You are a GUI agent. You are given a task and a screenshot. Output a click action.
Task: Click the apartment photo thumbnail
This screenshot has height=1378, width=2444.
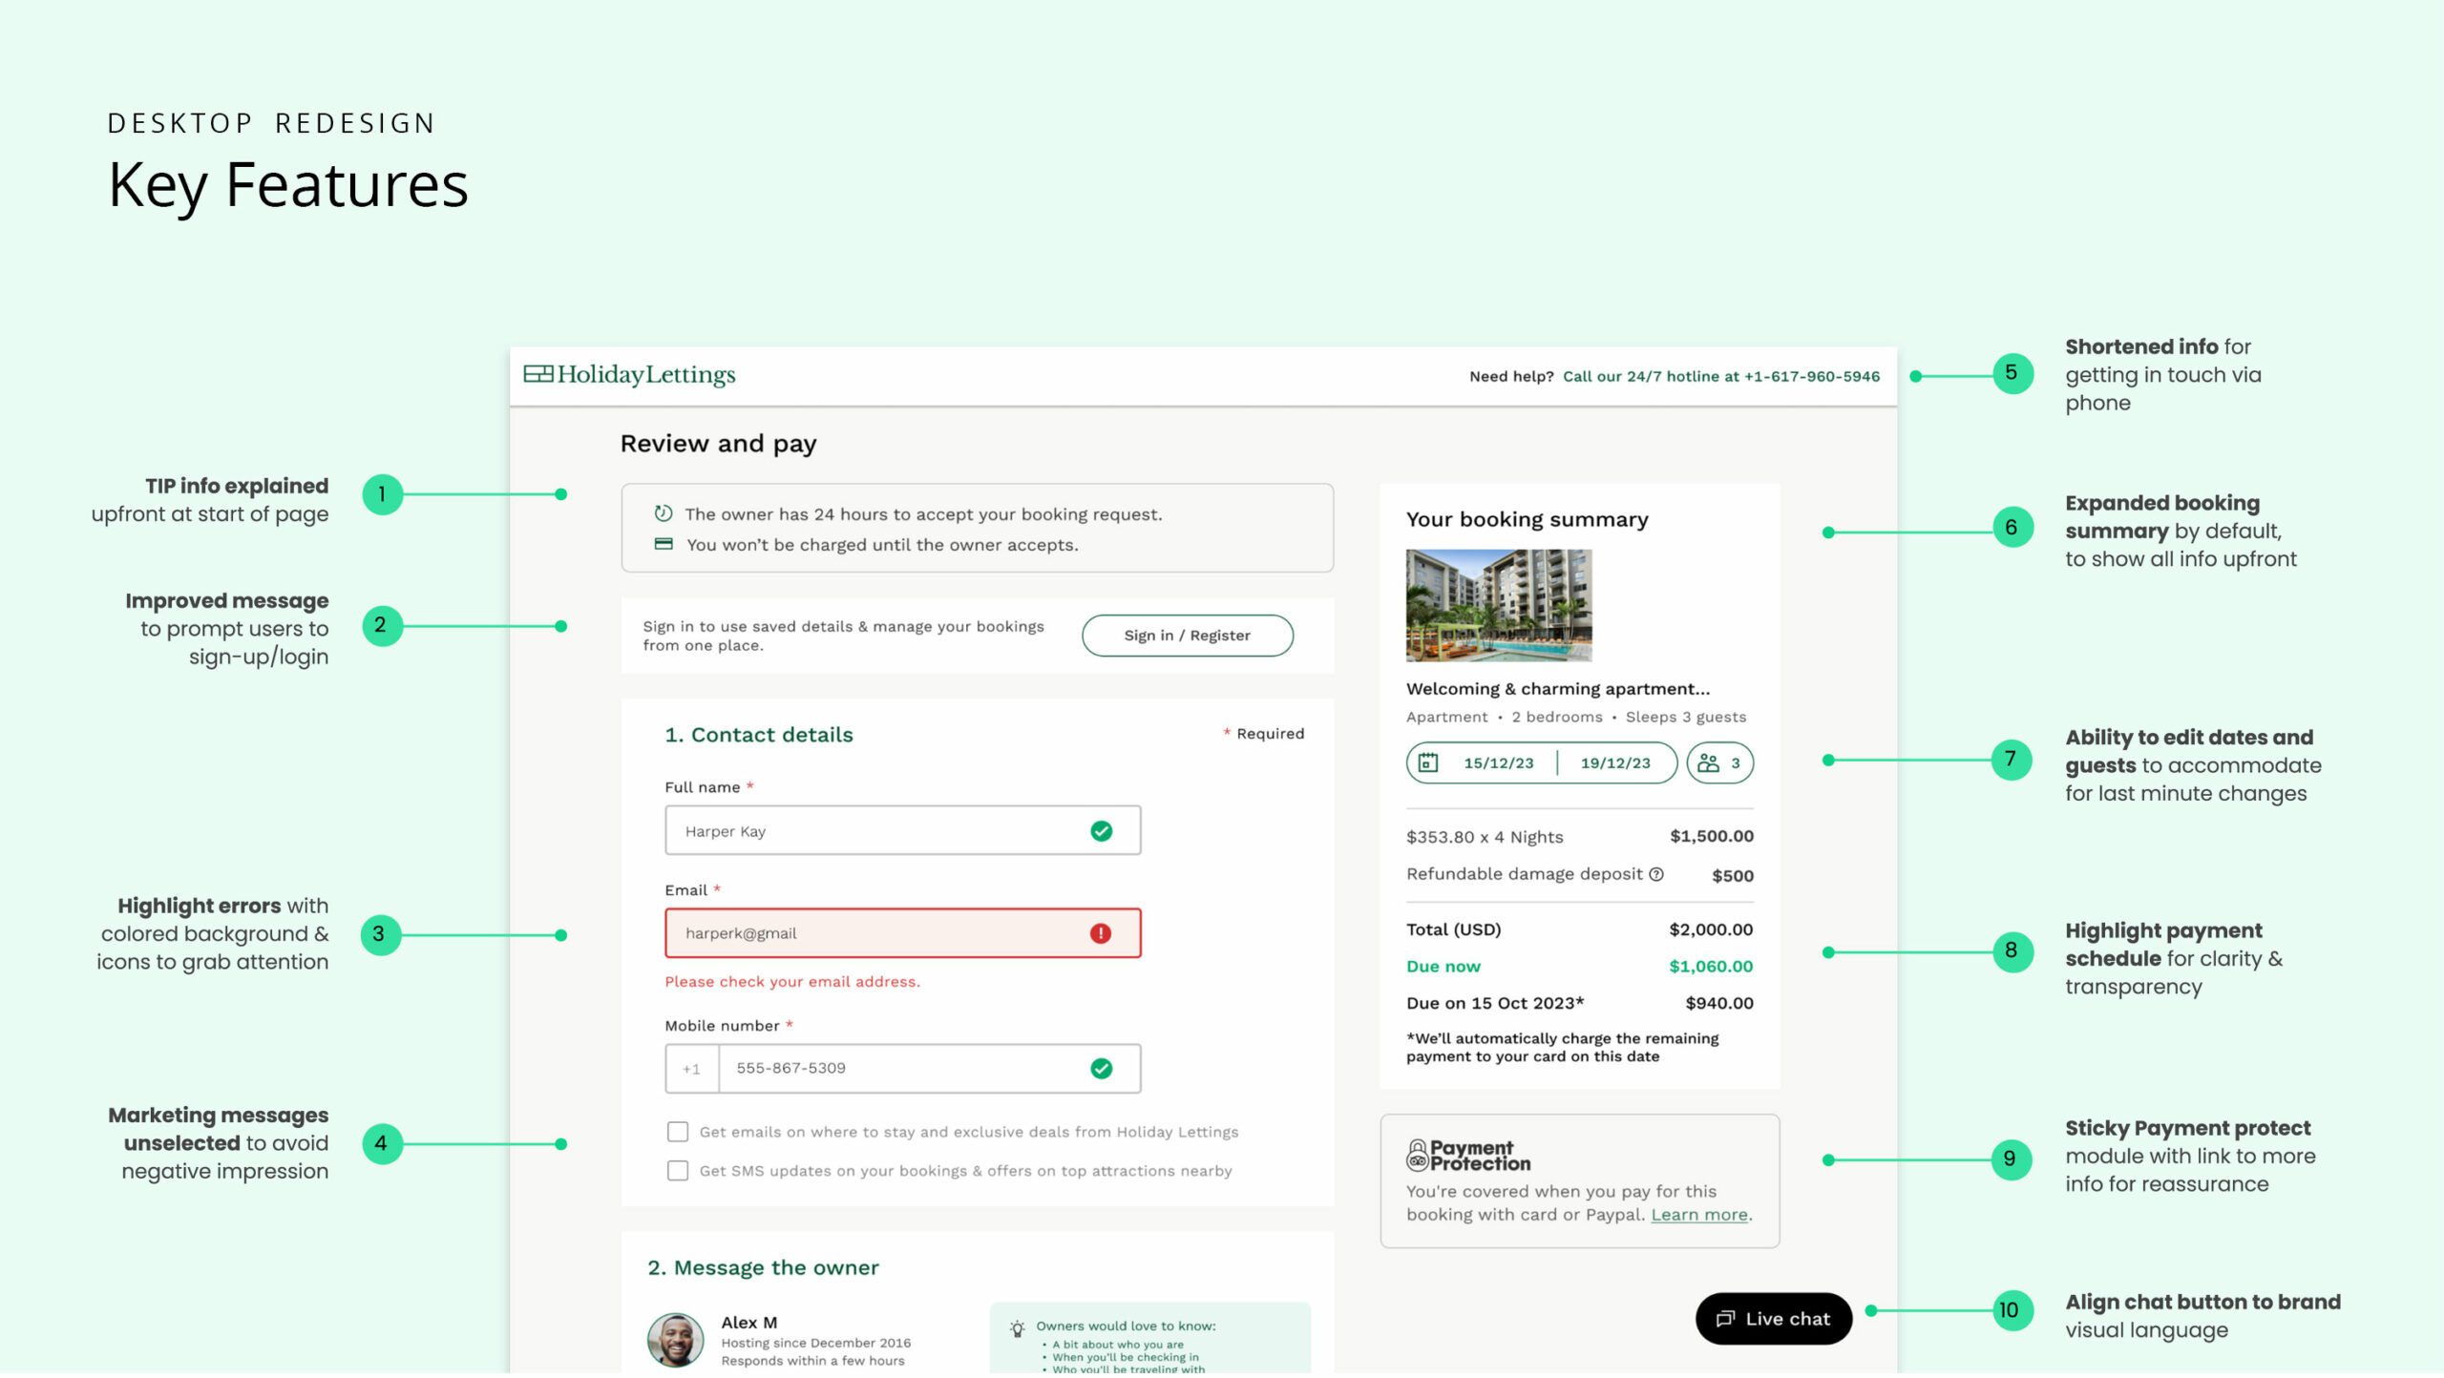pyautogui.click(x=1498, y=605)
